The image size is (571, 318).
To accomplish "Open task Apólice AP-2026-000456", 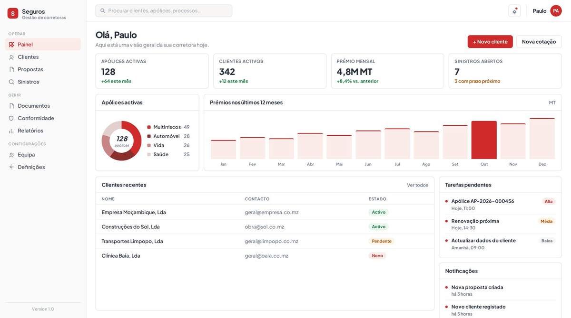I will [483, 201].
